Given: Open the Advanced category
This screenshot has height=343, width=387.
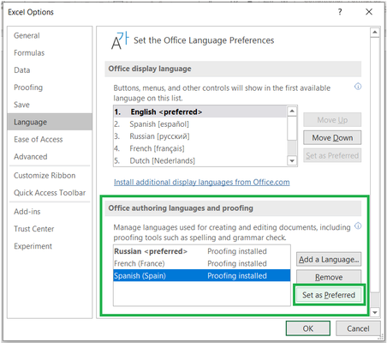Looking at the screenshot, I should (x=50, y=157).
